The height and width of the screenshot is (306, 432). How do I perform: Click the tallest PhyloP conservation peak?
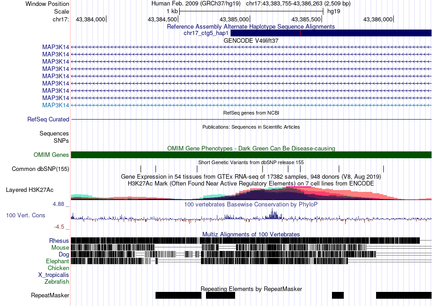pos(272,214)
